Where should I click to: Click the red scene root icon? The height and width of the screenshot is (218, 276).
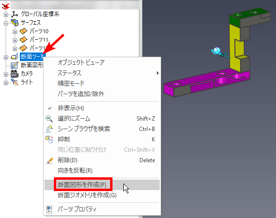click(6, 6)
